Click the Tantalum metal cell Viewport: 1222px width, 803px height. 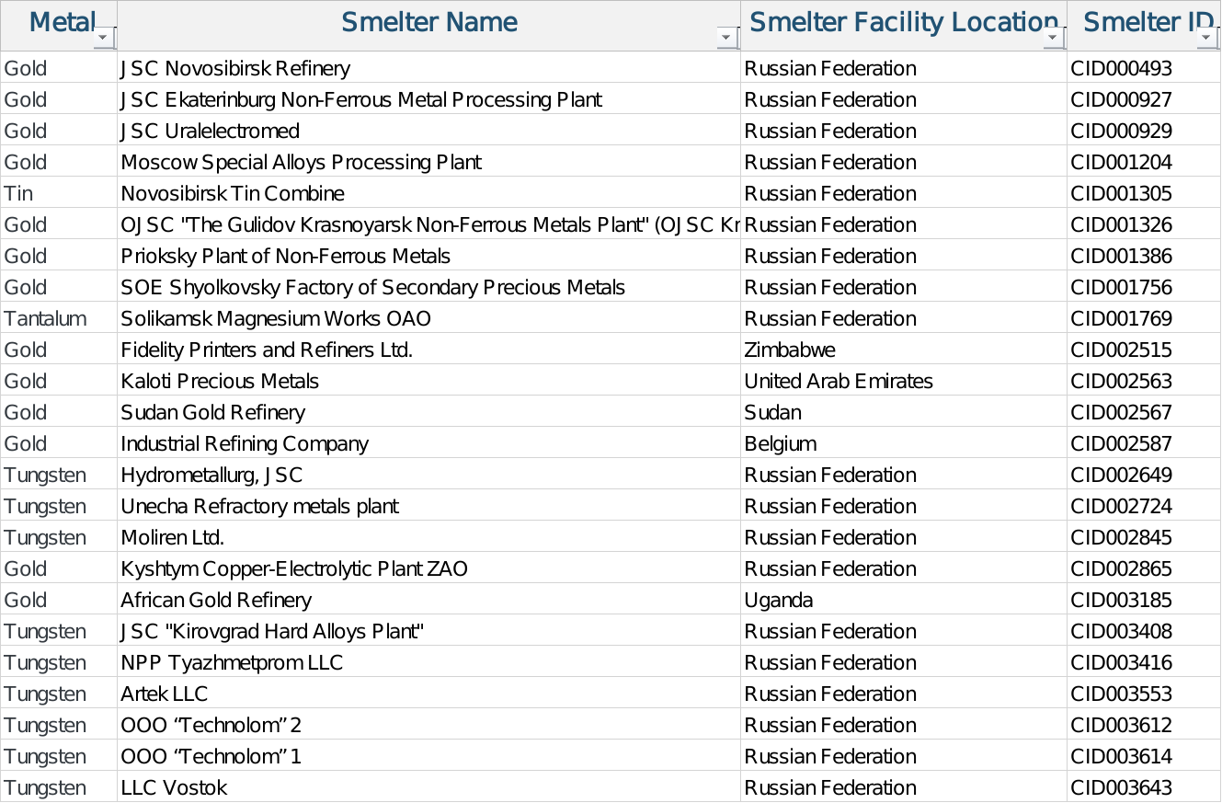[46, 319]
